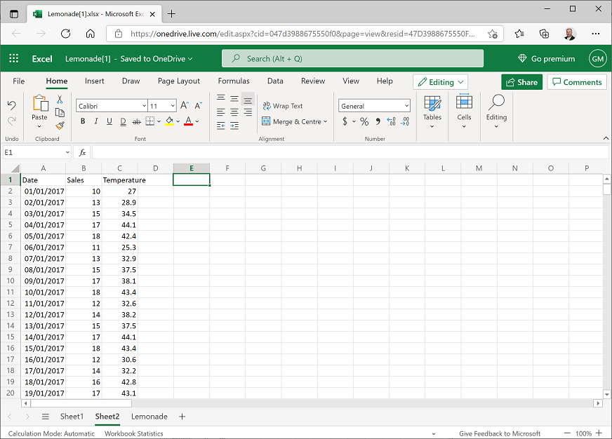Screen dimensions: 612x439
Task: Switch to the Lemonade sheet tab
Action: tap(149, 417)
